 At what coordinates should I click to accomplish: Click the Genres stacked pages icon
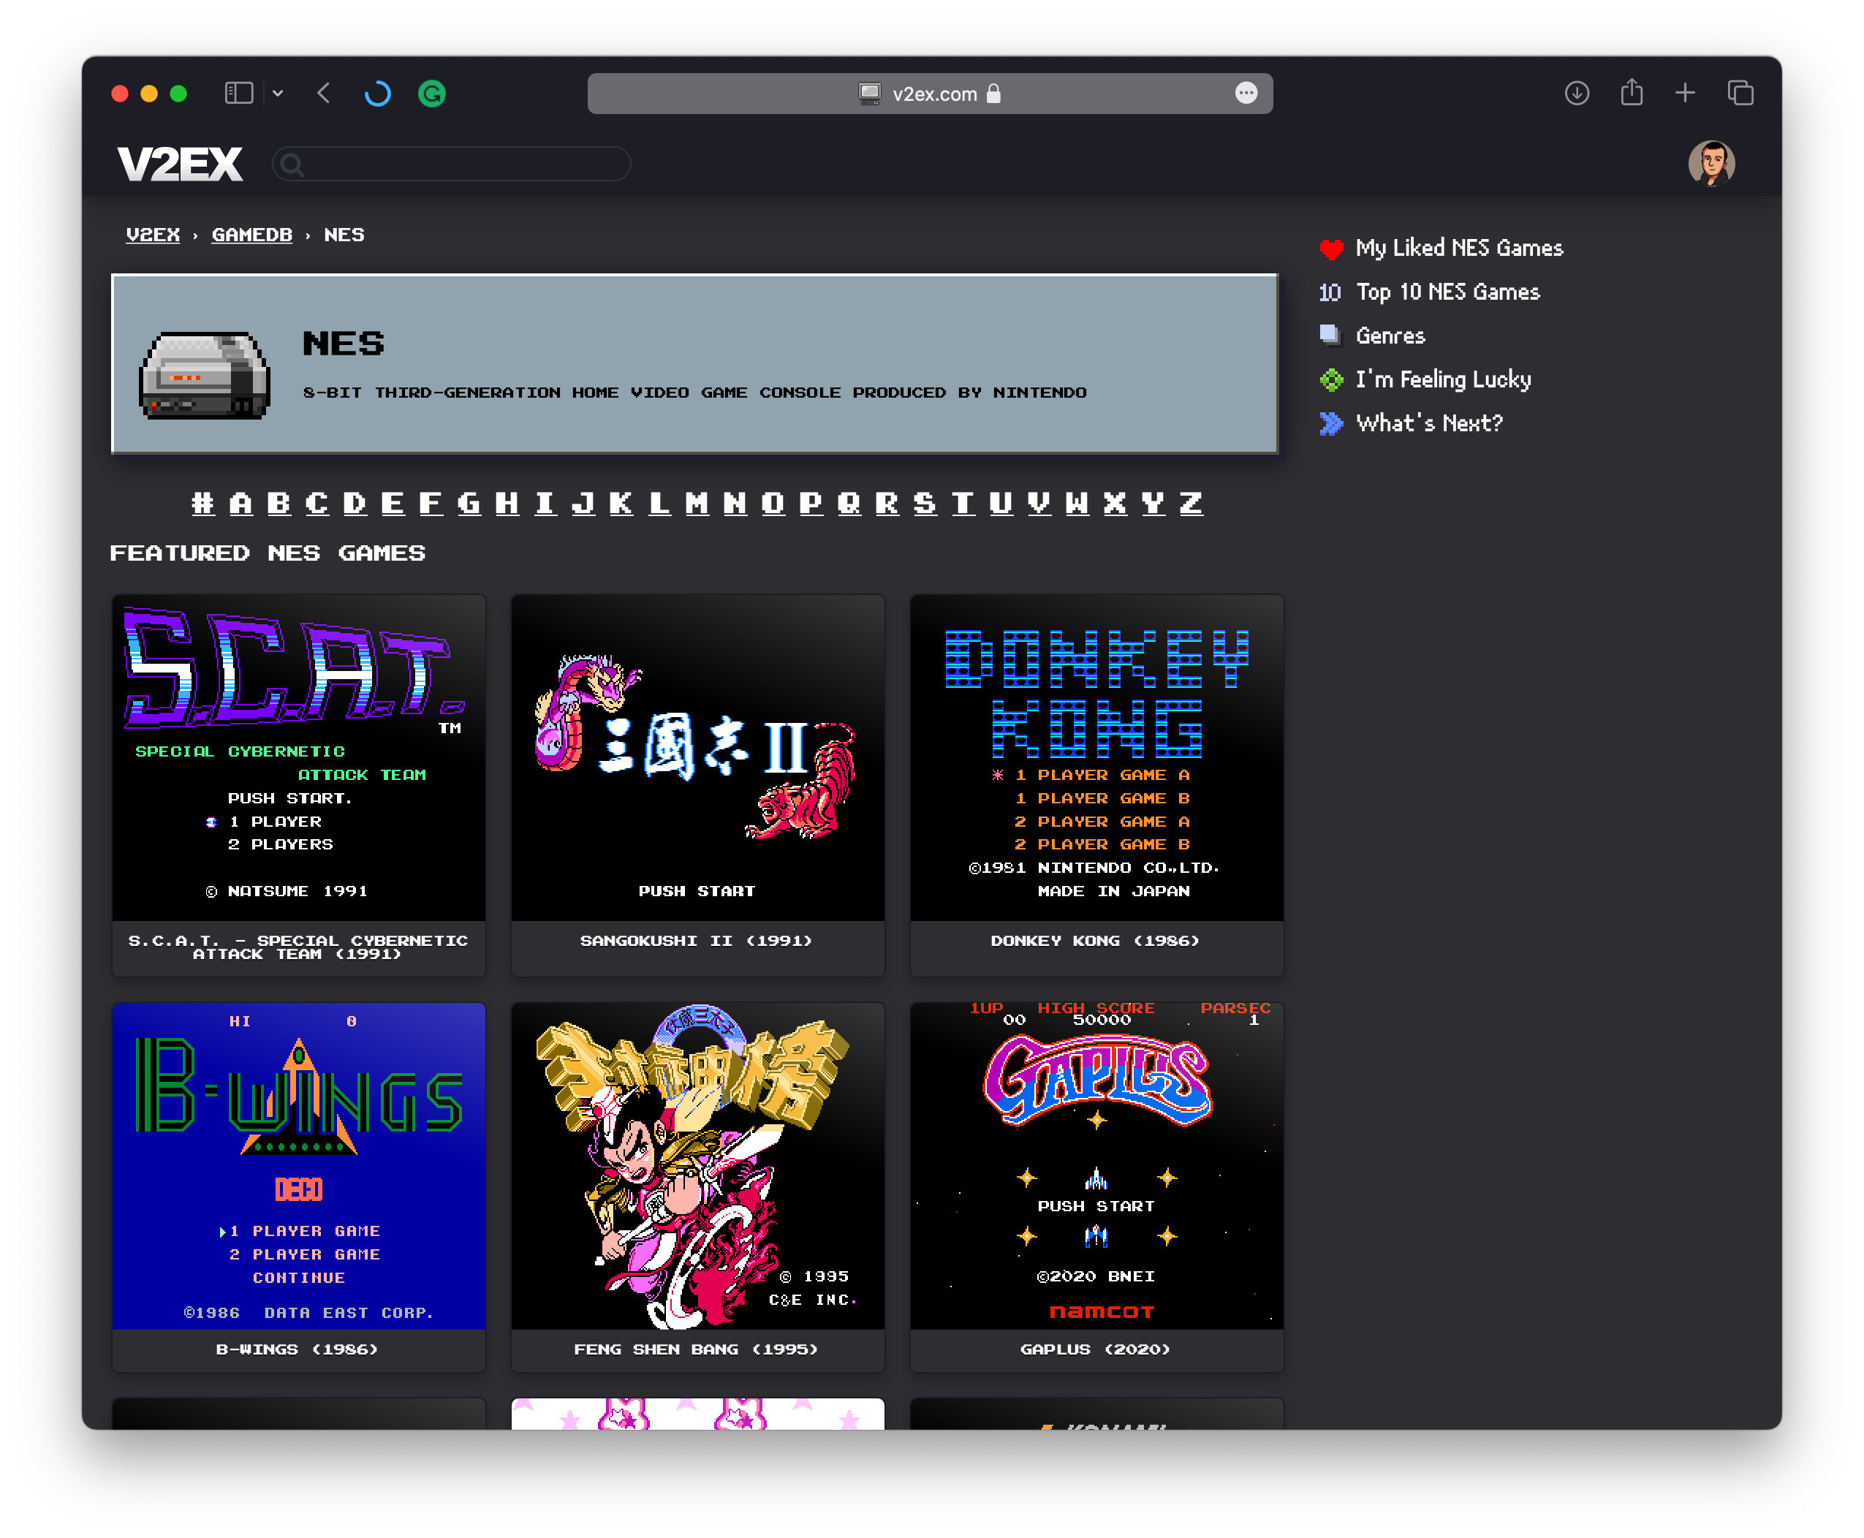click(1330, 335)
